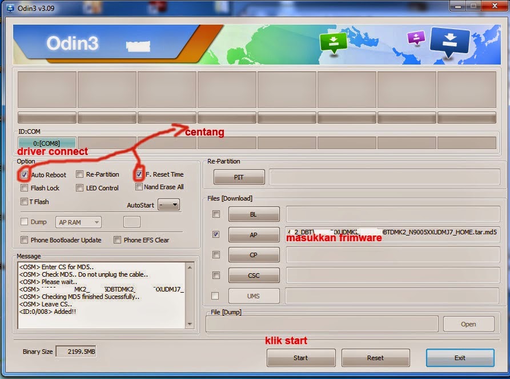
Task: Click the message log scroll-down arrow
Action: point(190,324)
